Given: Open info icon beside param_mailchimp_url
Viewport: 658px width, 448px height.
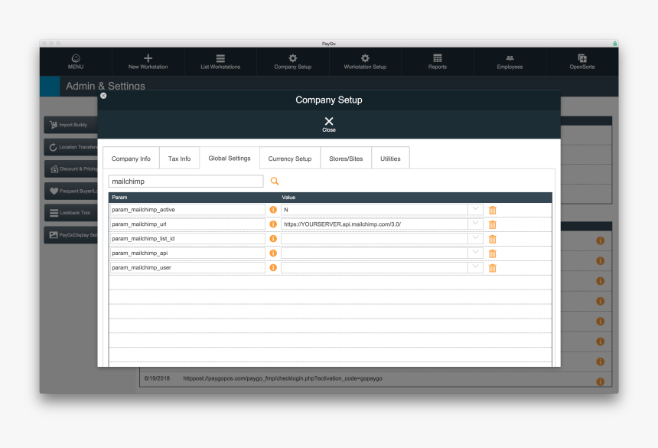Looking at the screenshot, I should coord(273,224).
